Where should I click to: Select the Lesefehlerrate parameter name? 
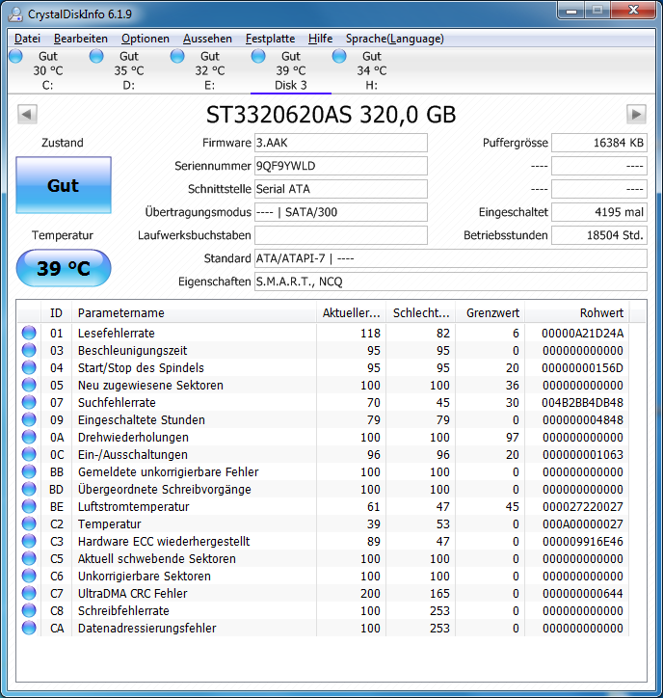[117, 333]
